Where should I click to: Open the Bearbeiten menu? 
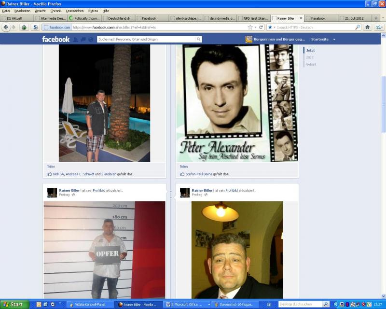click(22, 11)
